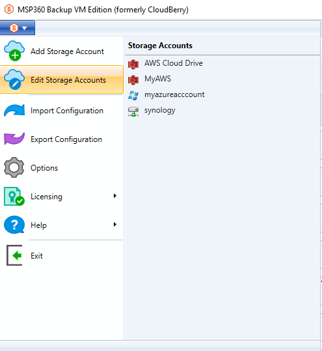Image resolution: width=322 pixels, height=351 pixels.
Task: Click the blue Import Configuration arrow icon
Action: 14,110
